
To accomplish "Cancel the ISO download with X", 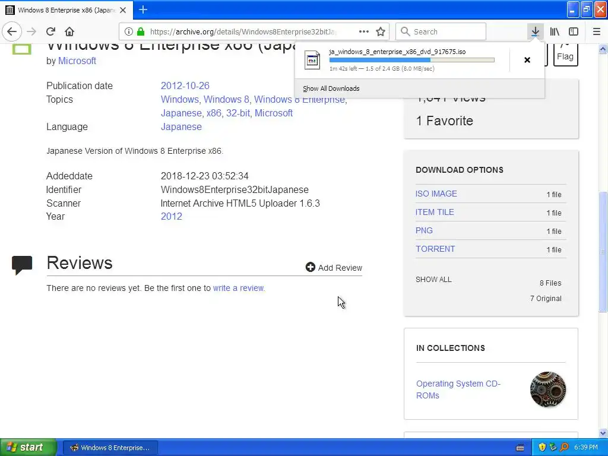I will click(527, 60).
